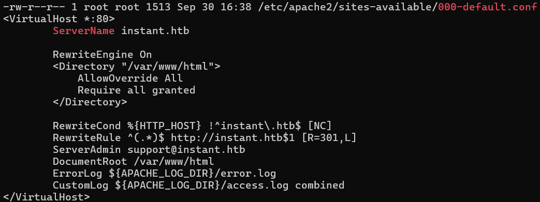The width and height of the screenshot is (540, 202).
Task: Click the http://instant.htb$1 rewrite URL
Action: (x=233, y=138)
